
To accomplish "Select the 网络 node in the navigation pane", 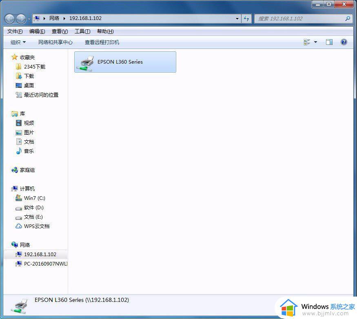I will click(x=25, y=245).
